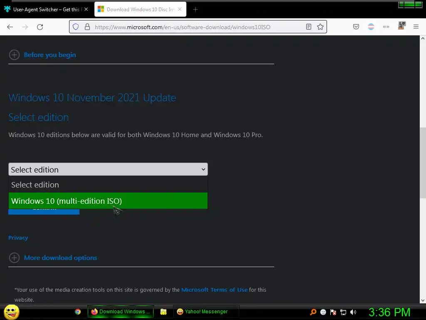Open the striped flag extension icon
This screenshot has width=426, height=320.
[x=371, y=27]
